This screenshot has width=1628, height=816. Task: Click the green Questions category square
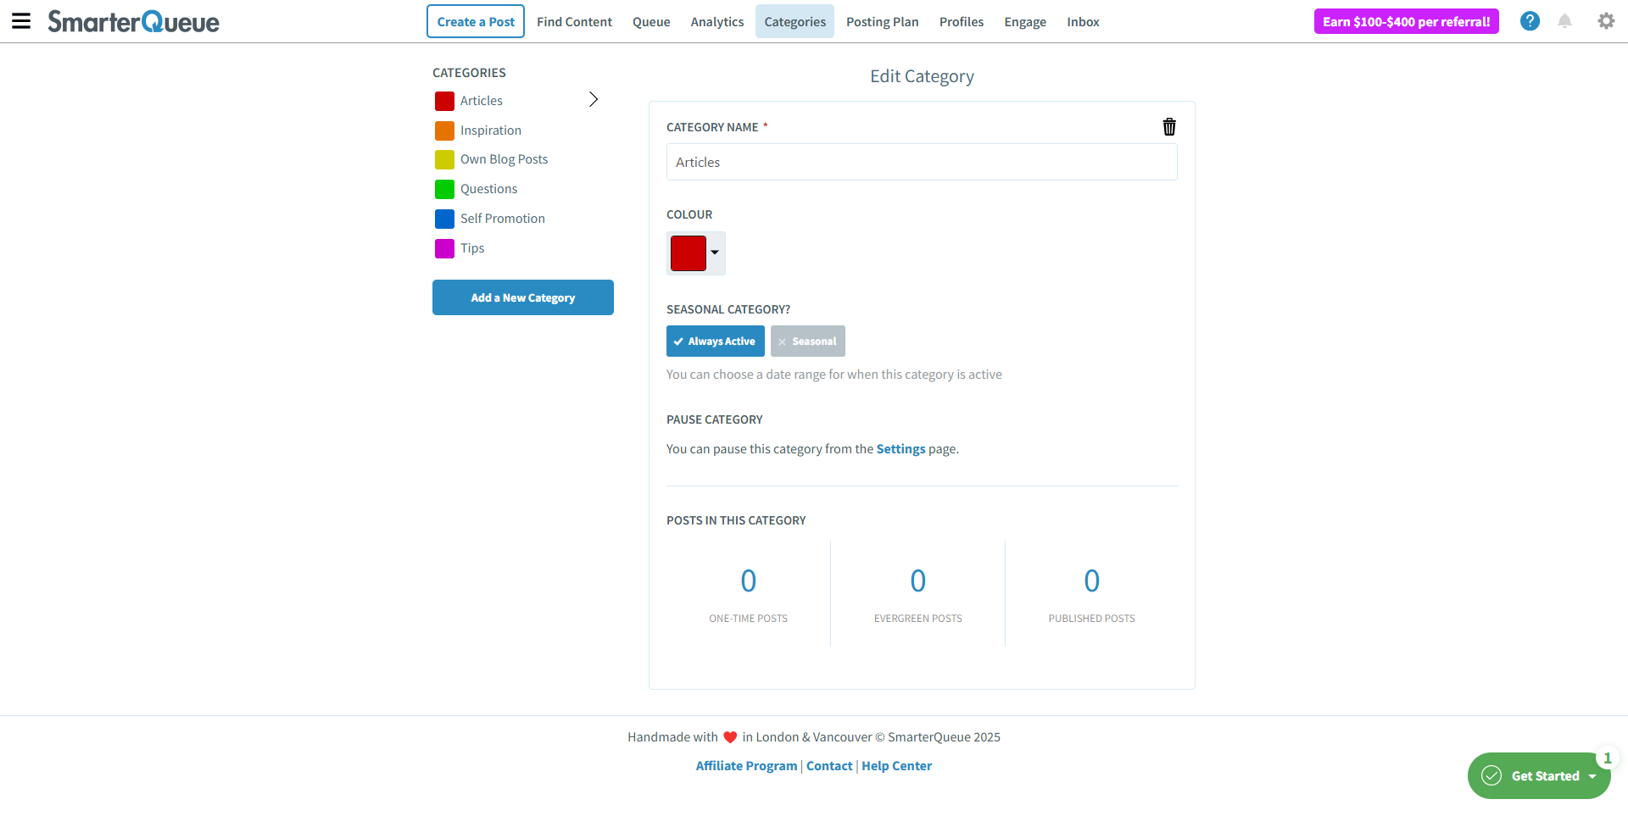pos(444,189)
